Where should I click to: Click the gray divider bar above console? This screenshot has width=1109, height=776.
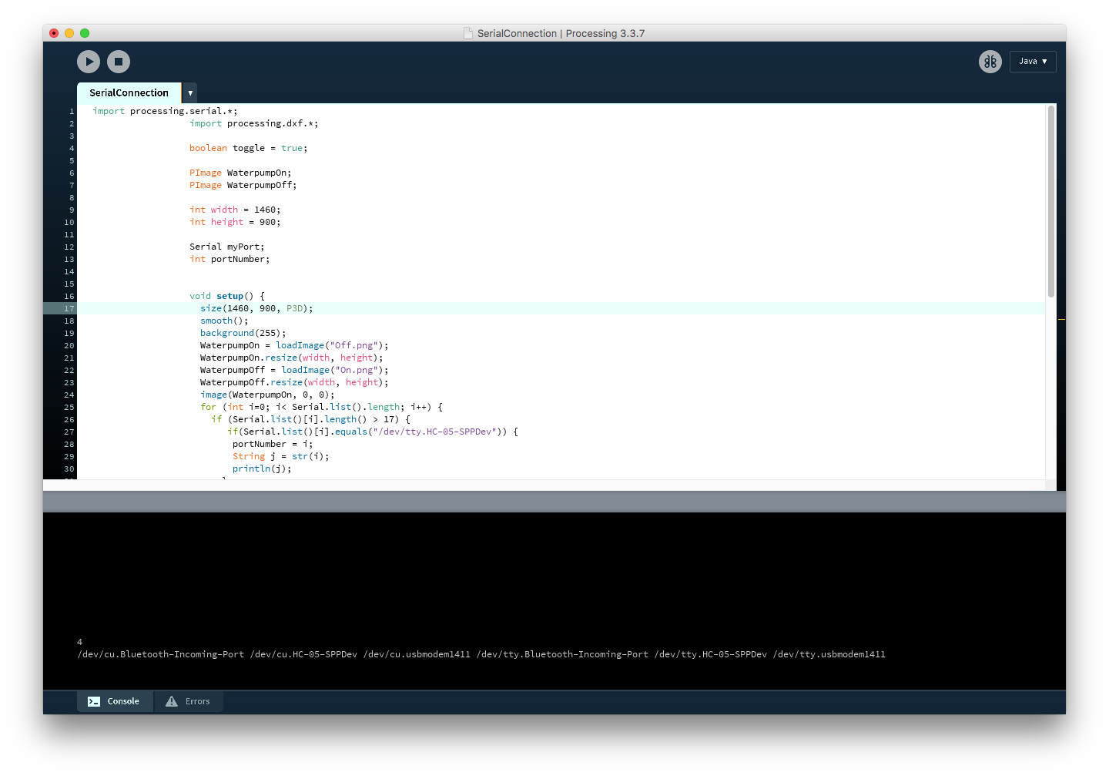coord(554,502)
